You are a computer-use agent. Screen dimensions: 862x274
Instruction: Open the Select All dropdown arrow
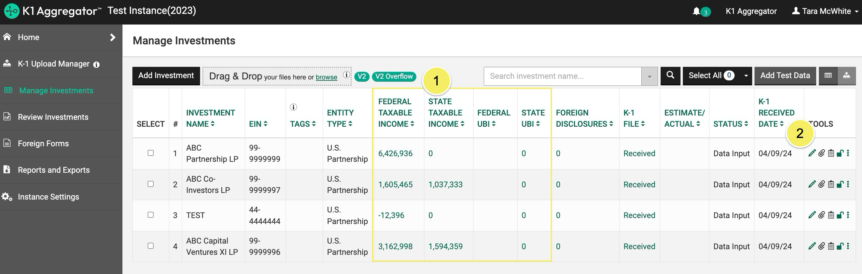pos(746,76)
